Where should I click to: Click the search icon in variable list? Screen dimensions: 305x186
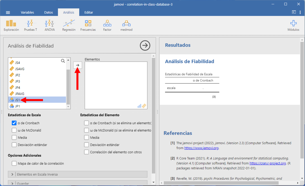[x=63, y=61]
